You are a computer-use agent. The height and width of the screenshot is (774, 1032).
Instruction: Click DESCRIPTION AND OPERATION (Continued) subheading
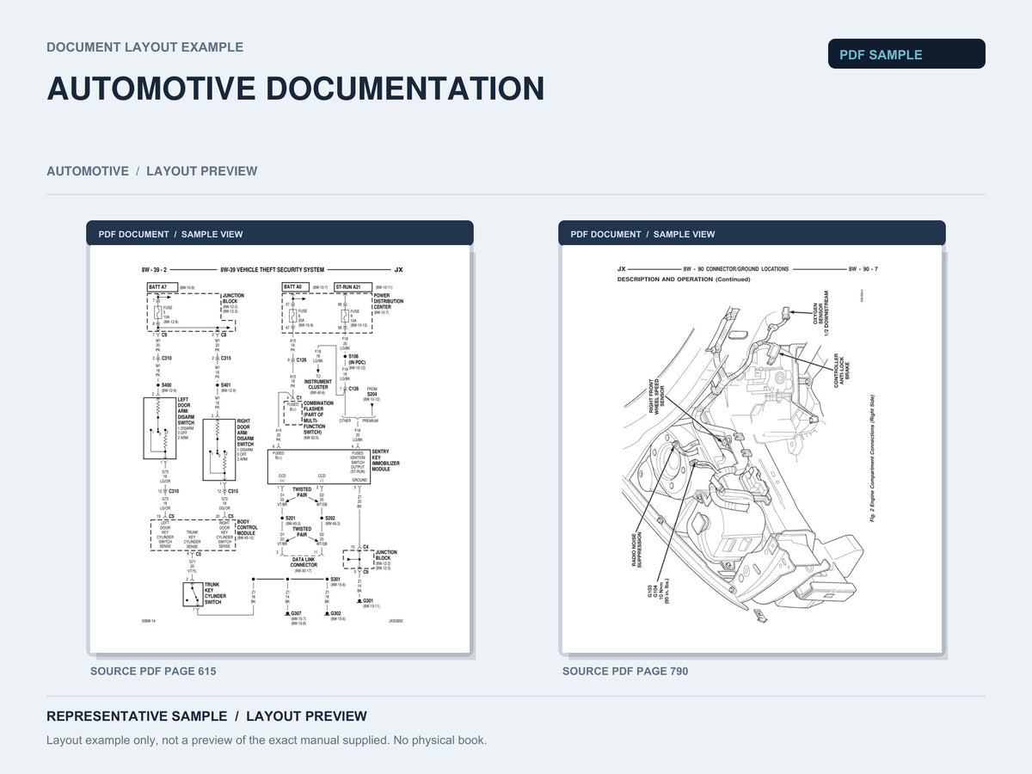coord(684,279)
